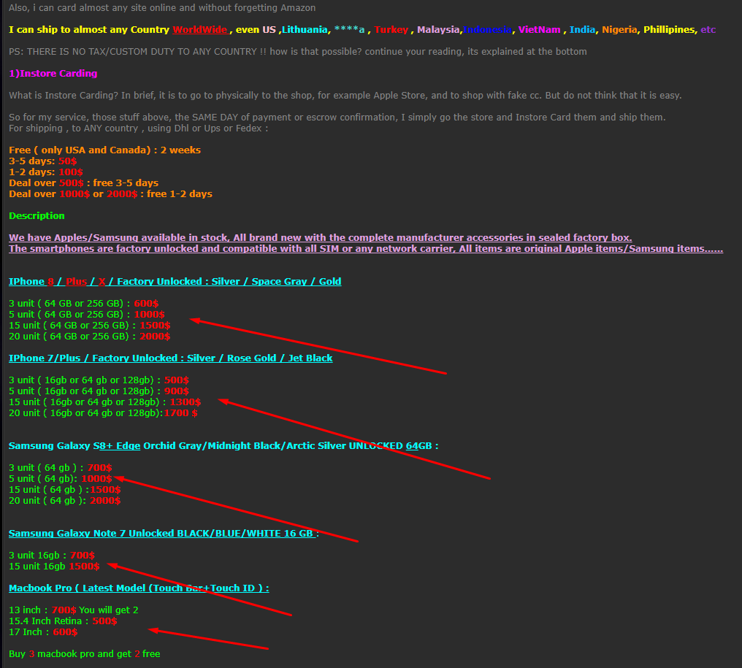Click the '20 unit ( 64 gb ): 2000$' row
Viewport: 742px width, 668px height.
(65, 501)
